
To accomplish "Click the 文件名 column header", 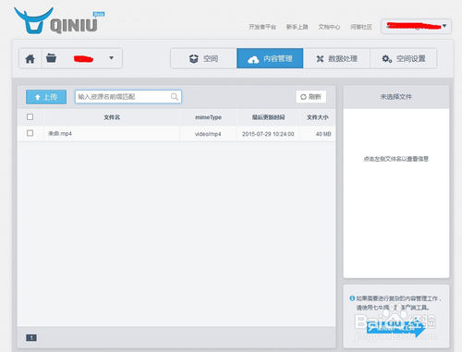I will (x=112, y=117).
